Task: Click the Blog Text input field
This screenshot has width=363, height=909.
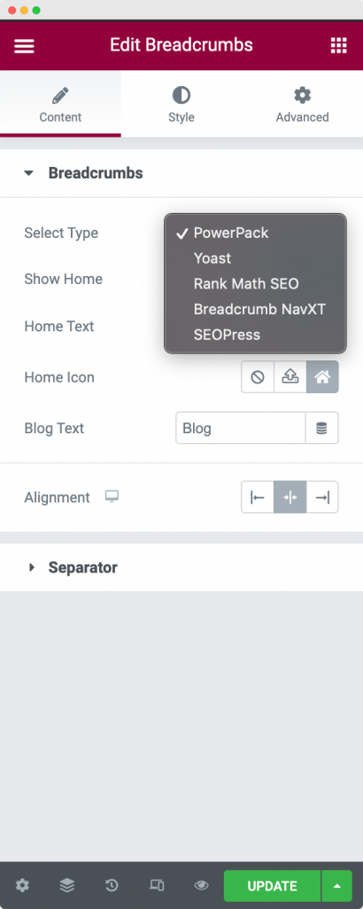Action: (241, 429)
